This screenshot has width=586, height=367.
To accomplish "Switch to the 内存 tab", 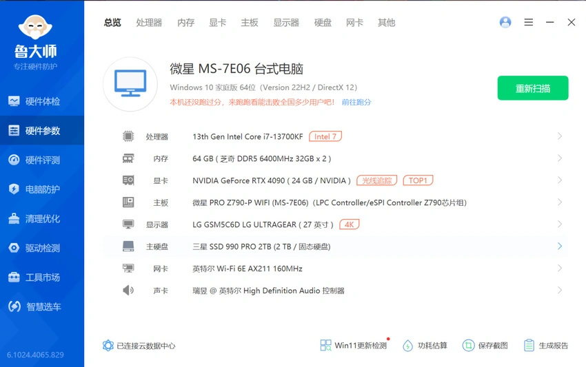I will click(x=185, y=23).
